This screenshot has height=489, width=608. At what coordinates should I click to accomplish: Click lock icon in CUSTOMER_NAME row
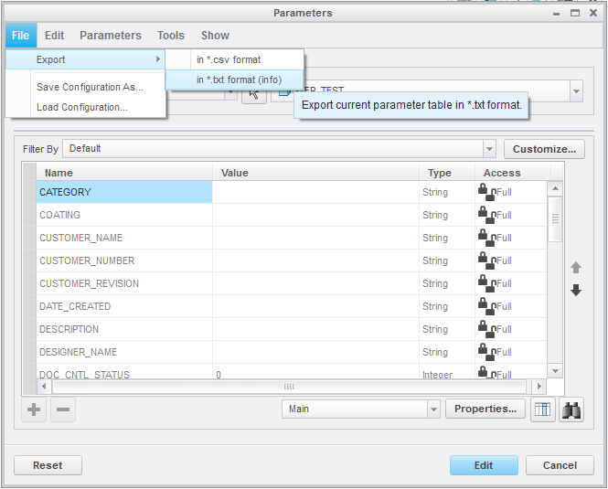pos(486,238)
